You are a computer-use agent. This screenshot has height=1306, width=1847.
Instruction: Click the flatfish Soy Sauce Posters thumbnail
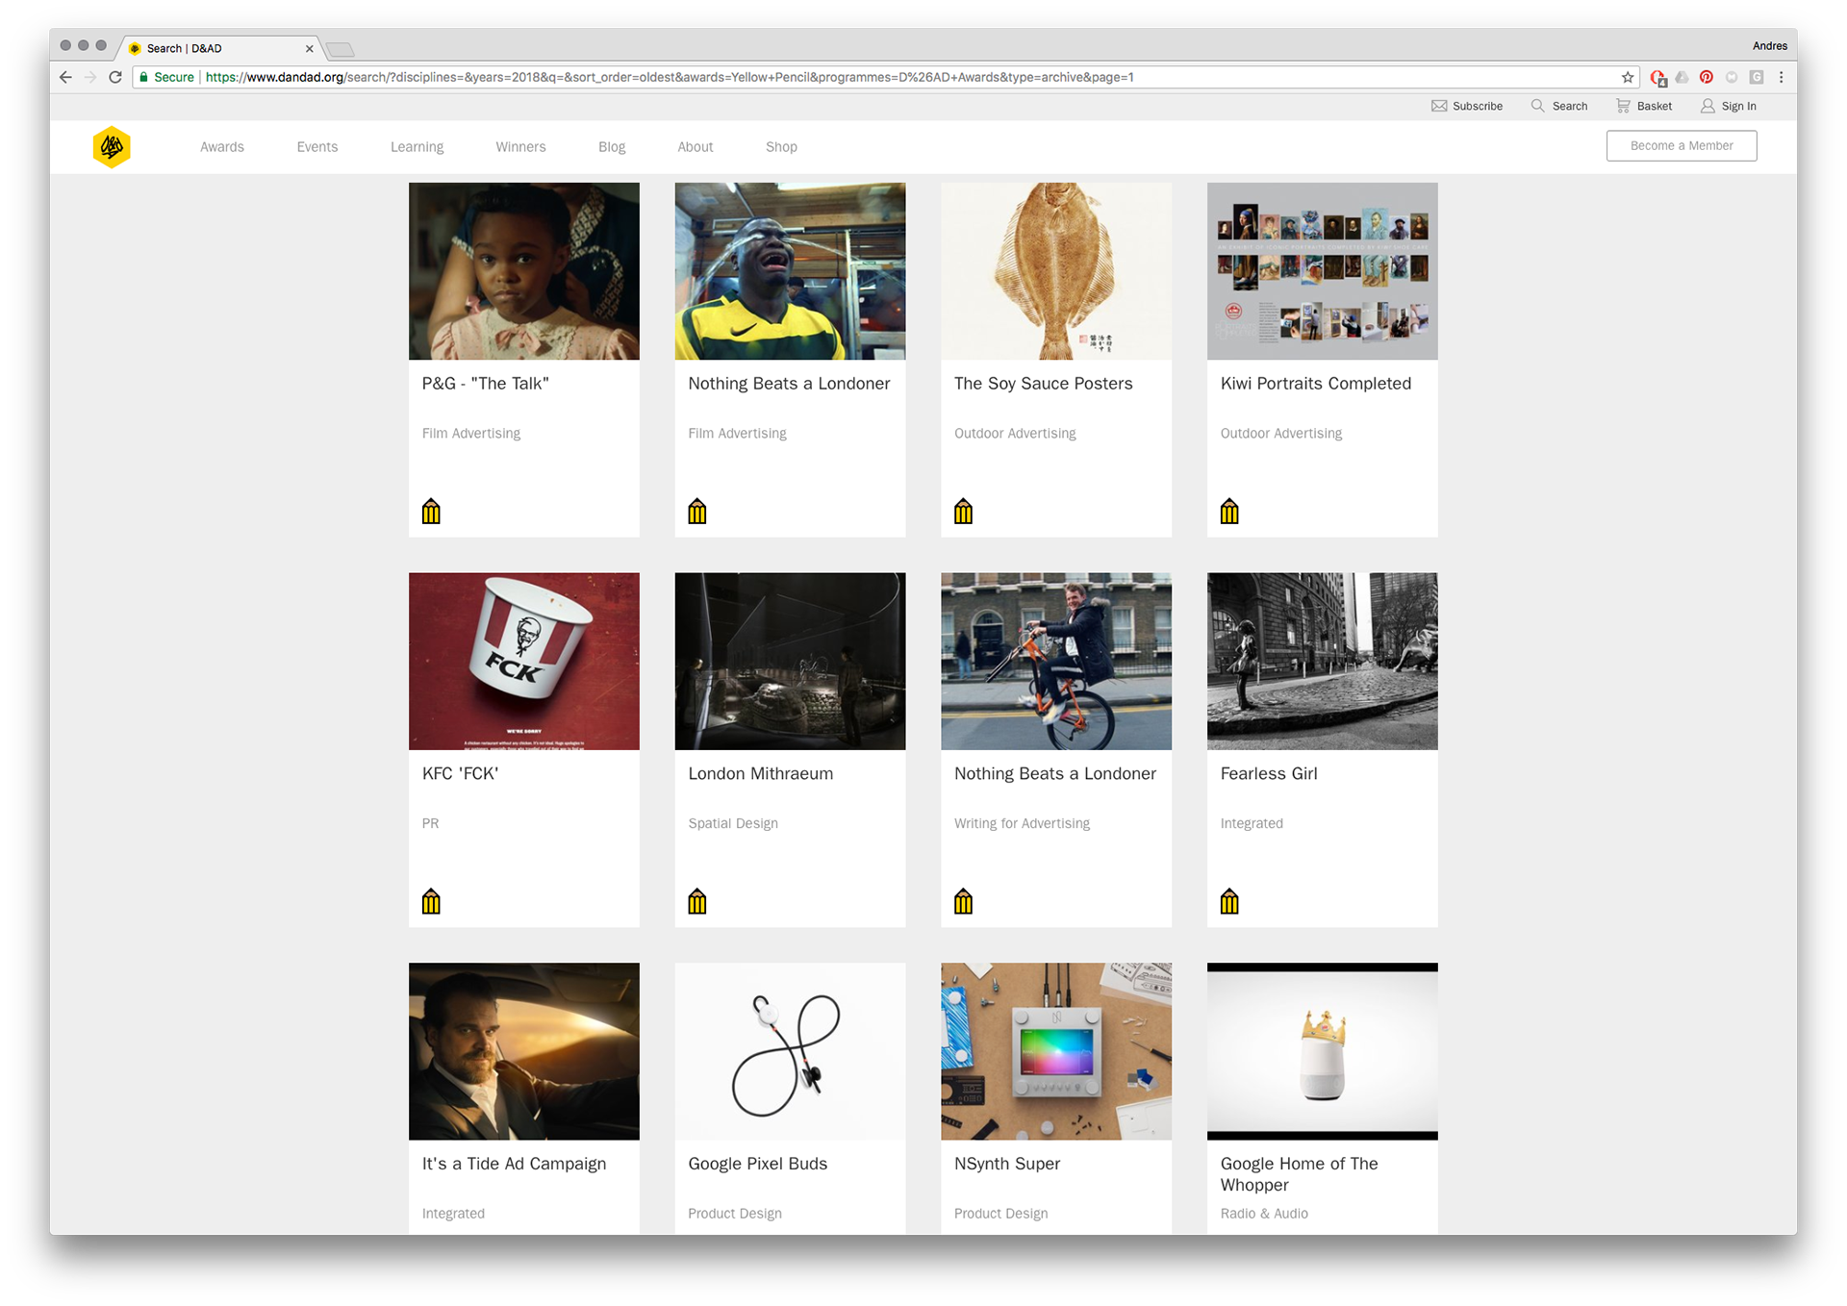tap(1056, 271)
